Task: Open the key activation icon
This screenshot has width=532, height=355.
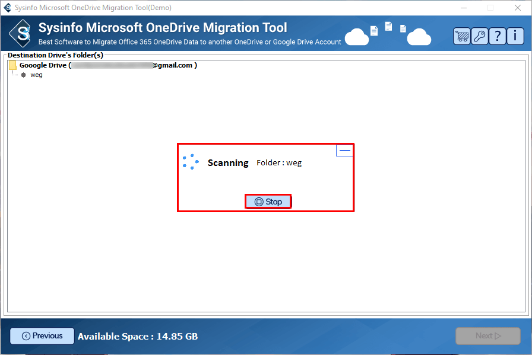Action: 480,36
